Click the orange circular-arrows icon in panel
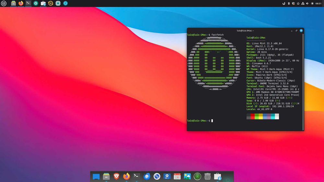This screenshot has height=182, width=324. [x=51, y=3]
